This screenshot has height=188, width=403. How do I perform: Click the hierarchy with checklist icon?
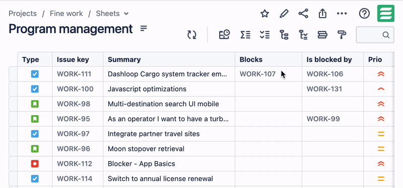point(303,35)
